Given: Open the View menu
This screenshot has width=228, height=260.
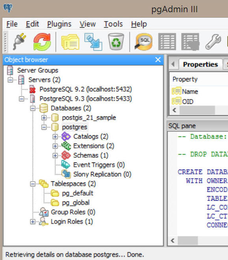Looking at the screenshot, I should [88, 24].
